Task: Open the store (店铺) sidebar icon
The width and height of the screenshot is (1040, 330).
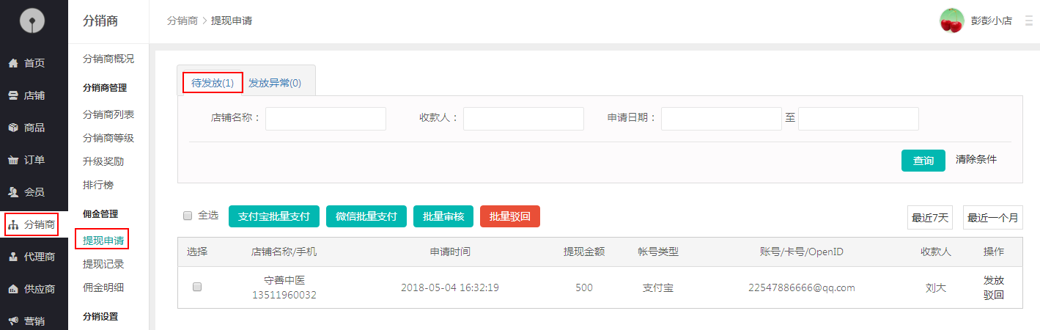Action: click(x=13, y=96)
